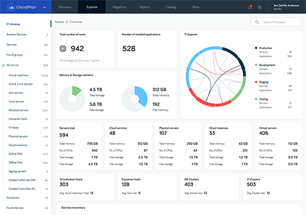Click the Development legend green dot
The height and width of the screenshot is (215, 306).
(x=256, y=65)
